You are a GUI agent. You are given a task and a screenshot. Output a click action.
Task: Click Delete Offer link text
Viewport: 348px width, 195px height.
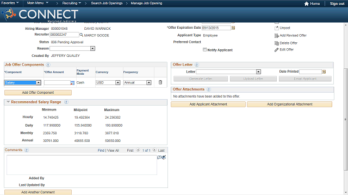[289, 43]
